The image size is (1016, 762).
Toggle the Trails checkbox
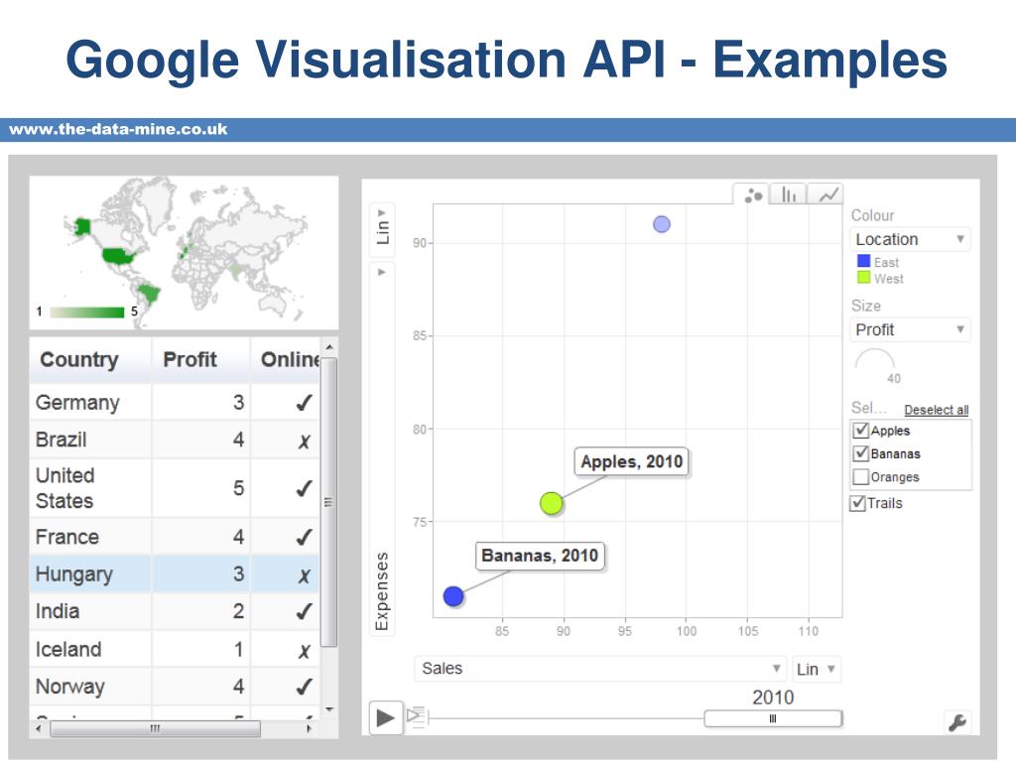857,503
